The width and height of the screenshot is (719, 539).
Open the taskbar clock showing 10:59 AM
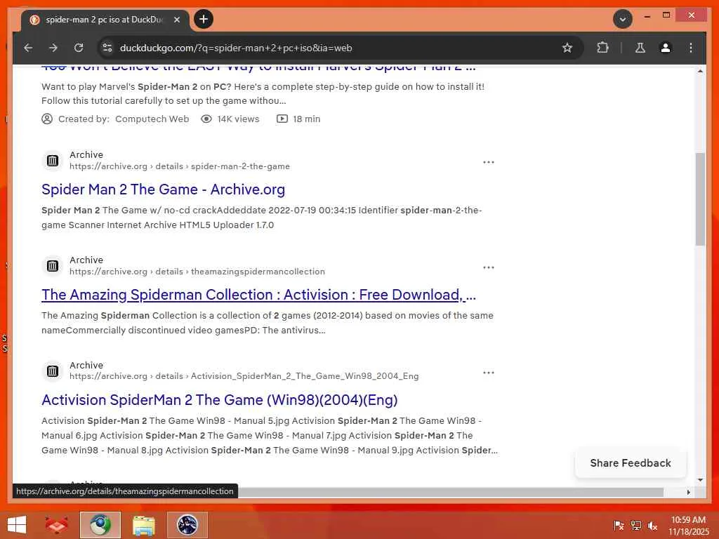[688, 526]
